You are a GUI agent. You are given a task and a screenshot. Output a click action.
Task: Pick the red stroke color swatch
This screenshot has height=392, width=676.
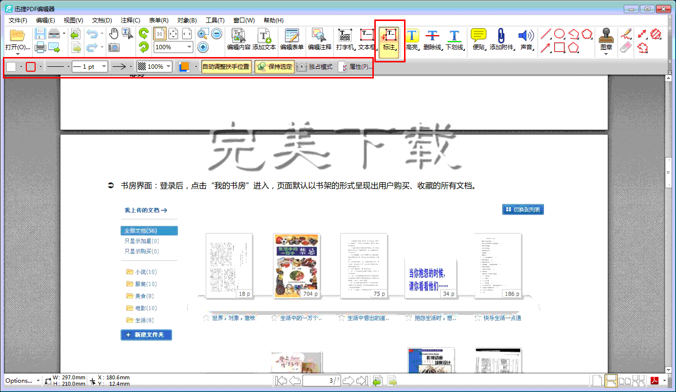click(31, 67)
